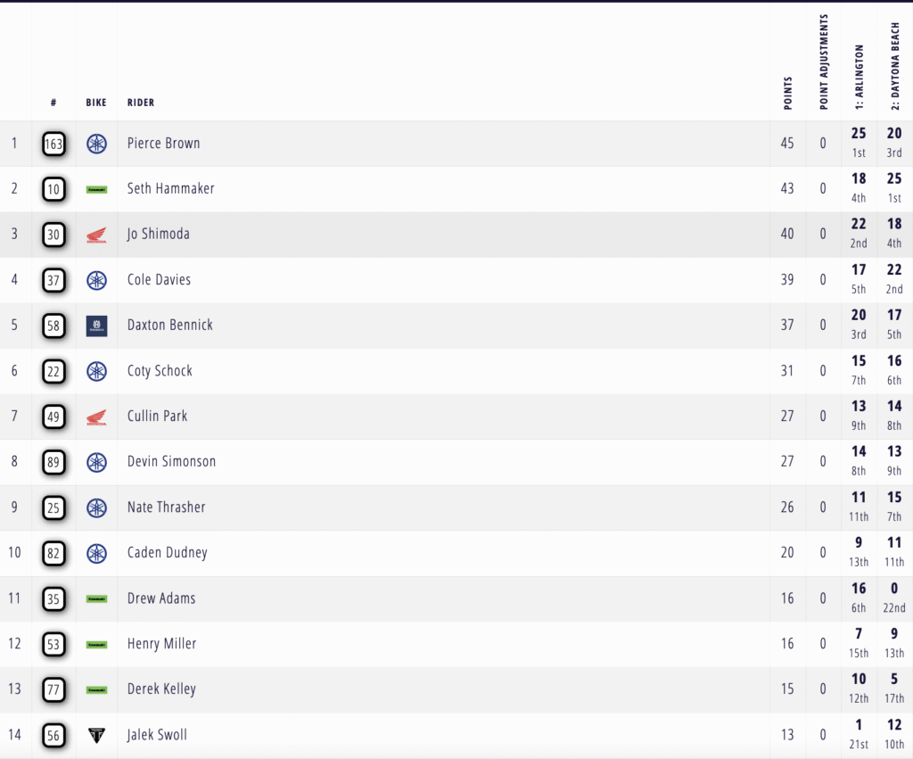Open rider Coty Schock

(160, 371)
